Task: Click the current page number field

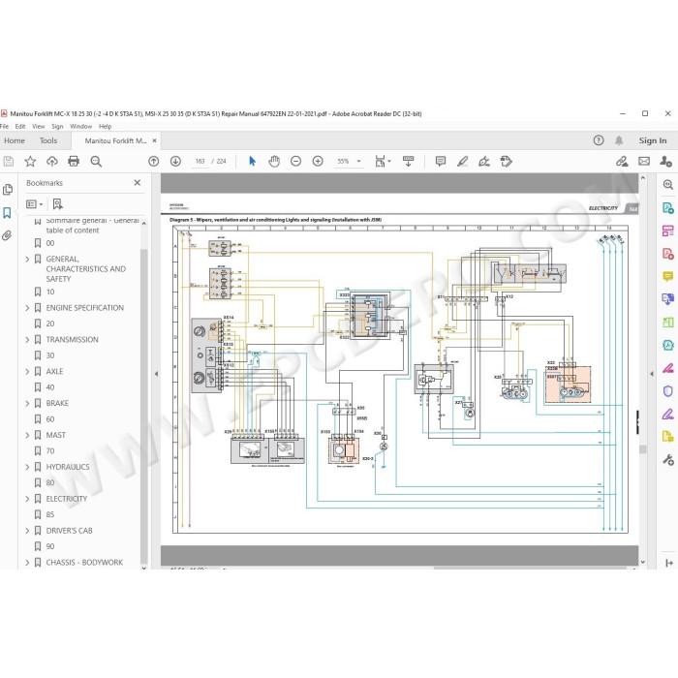Action: [200, 162]
